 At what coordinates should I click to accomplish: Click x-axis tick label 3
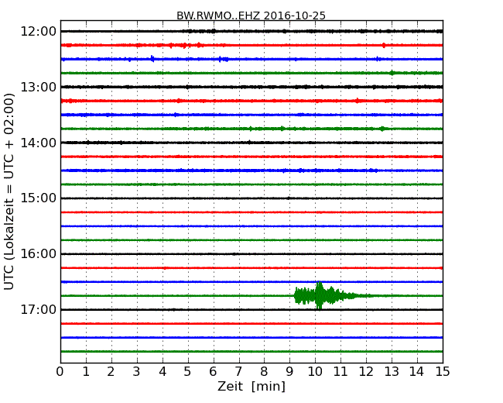click(137, 372)
